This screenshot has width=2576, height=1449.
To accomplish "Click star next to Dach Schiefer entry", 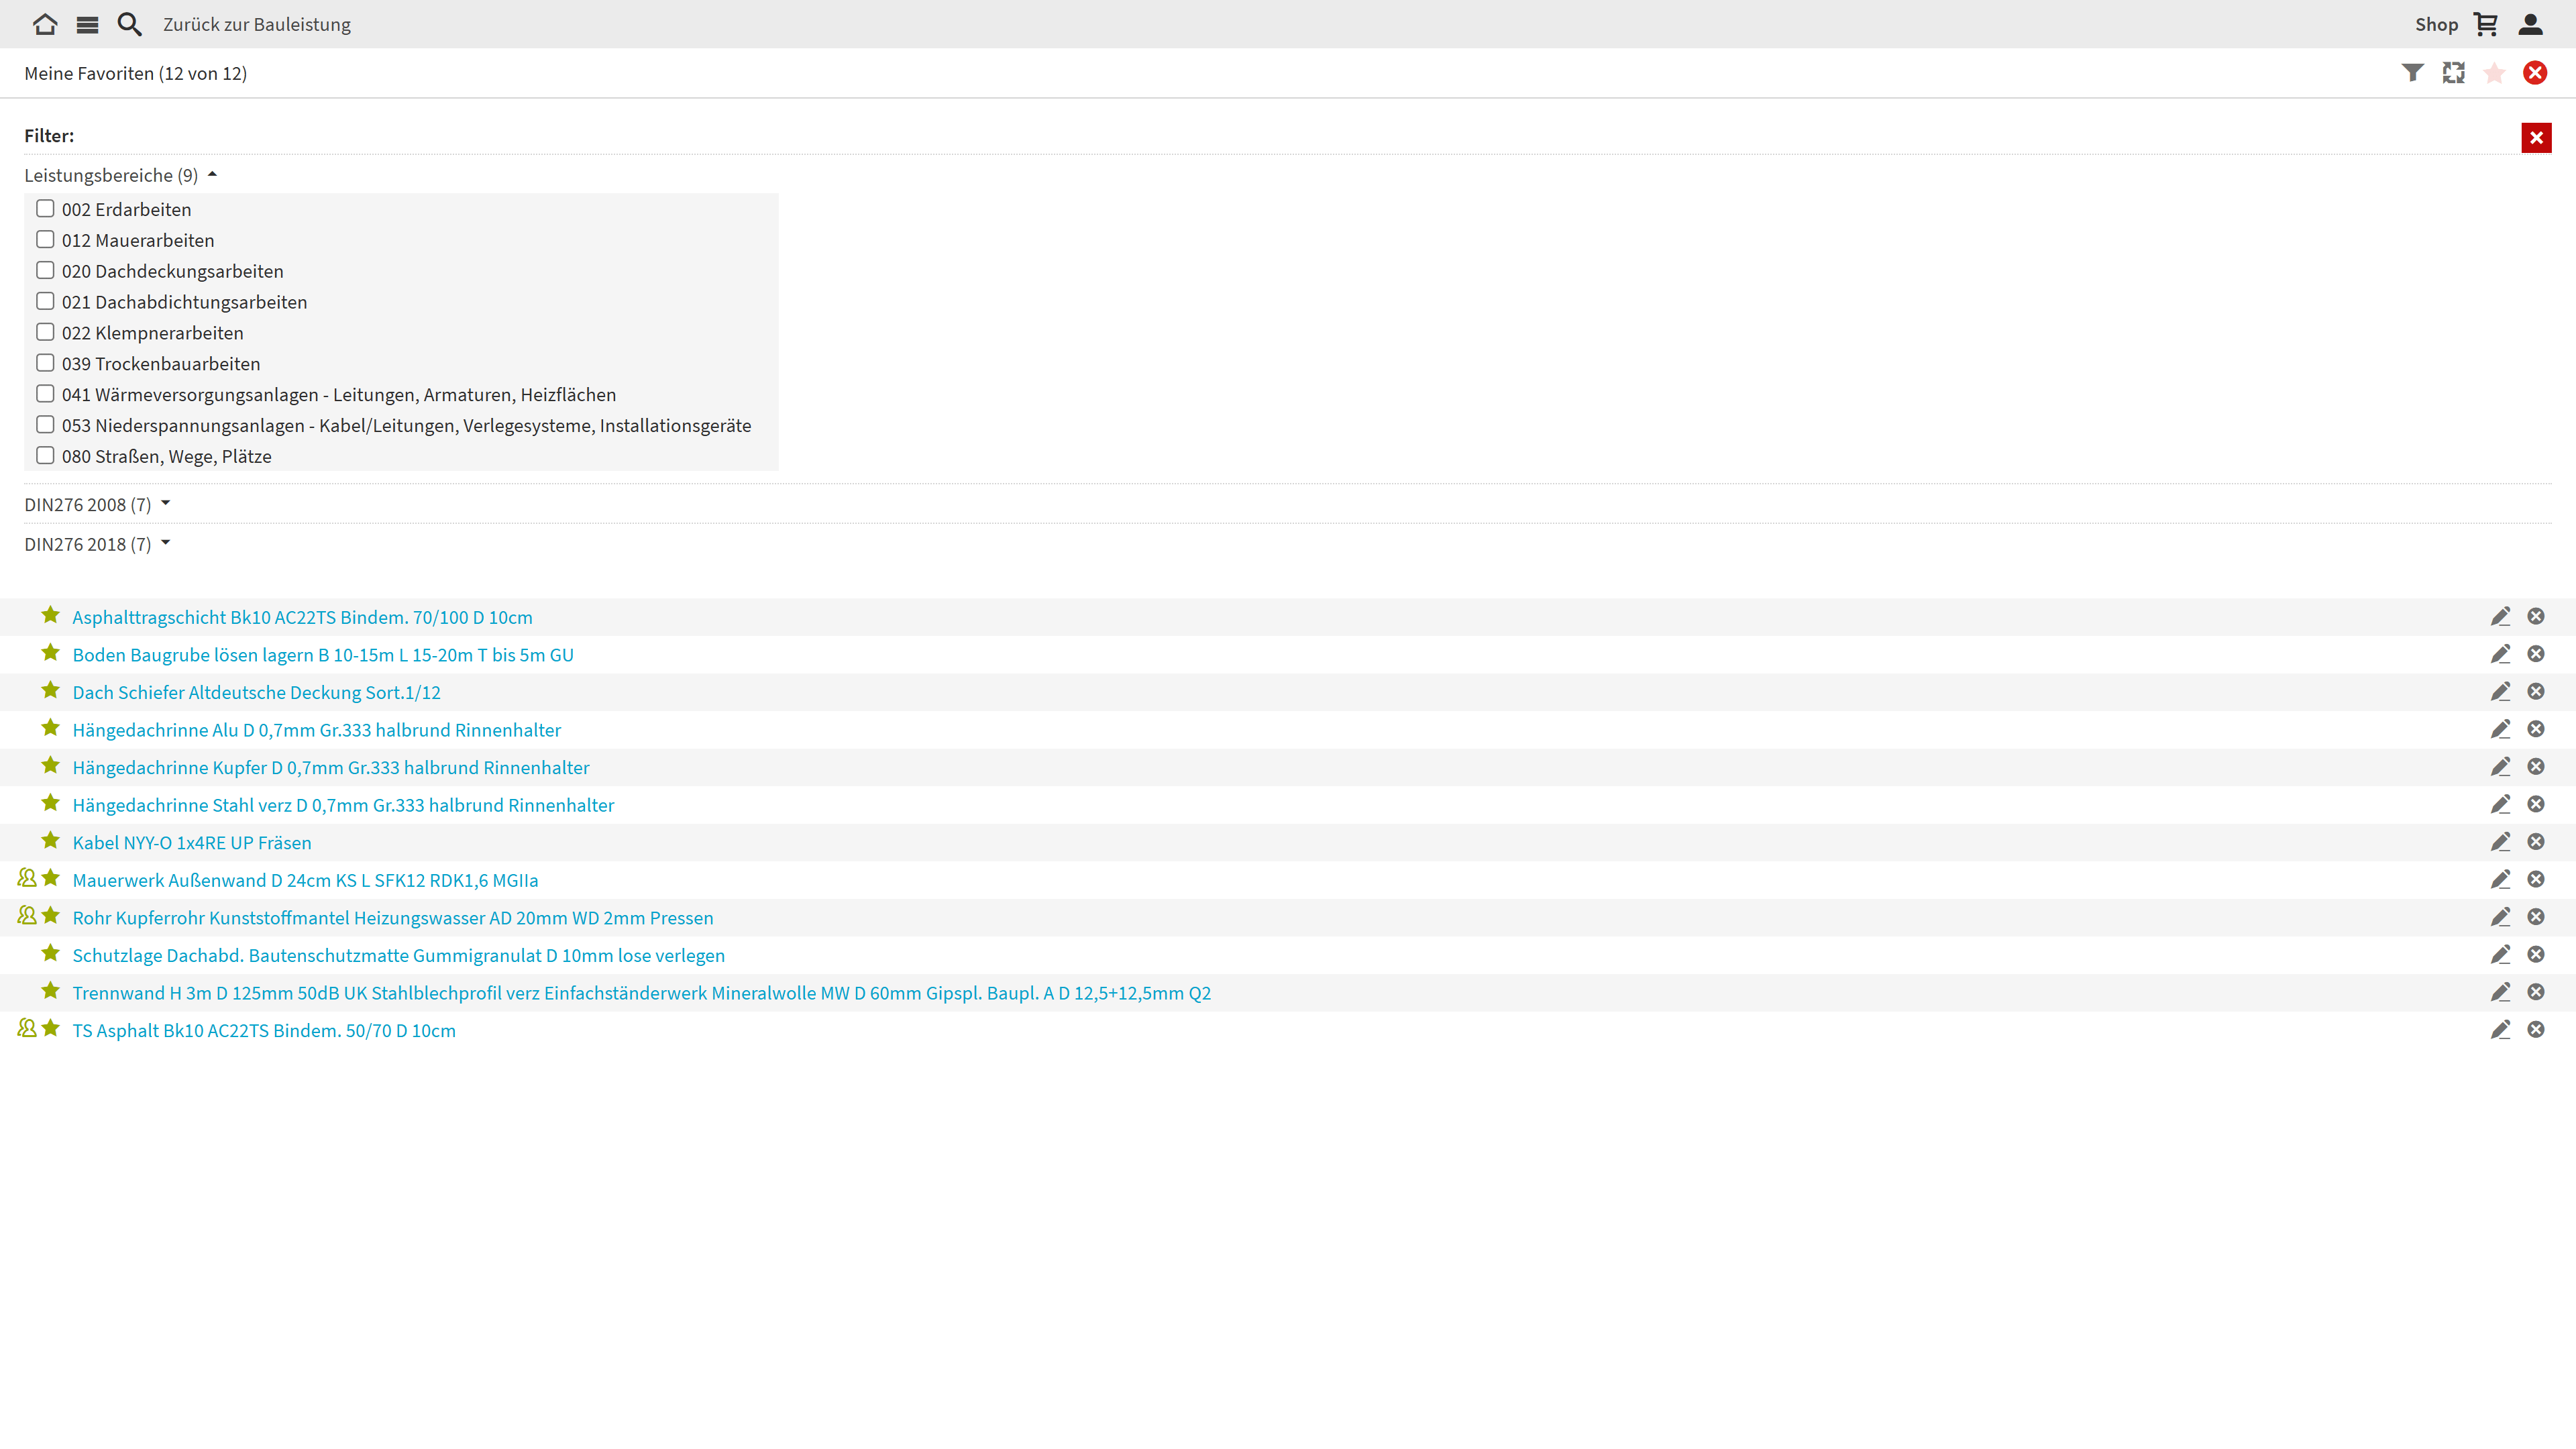I will tap(50, 691).
